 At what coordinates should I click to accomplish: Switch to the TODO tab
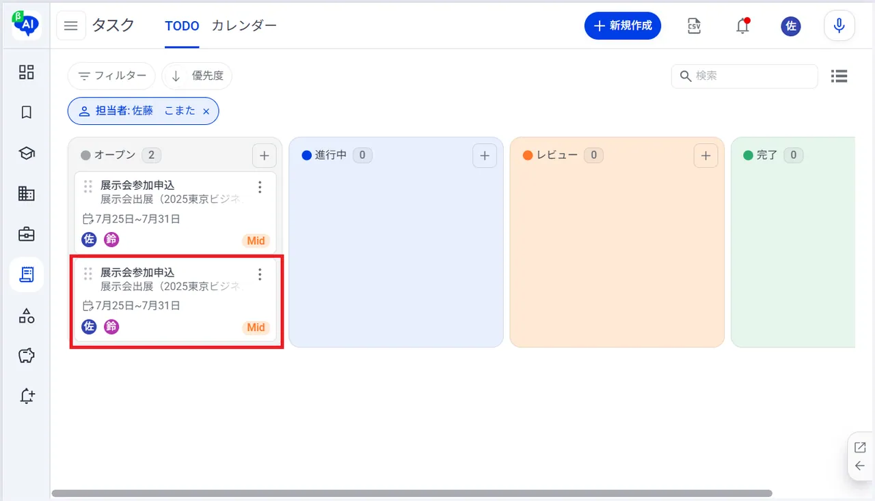182,26
